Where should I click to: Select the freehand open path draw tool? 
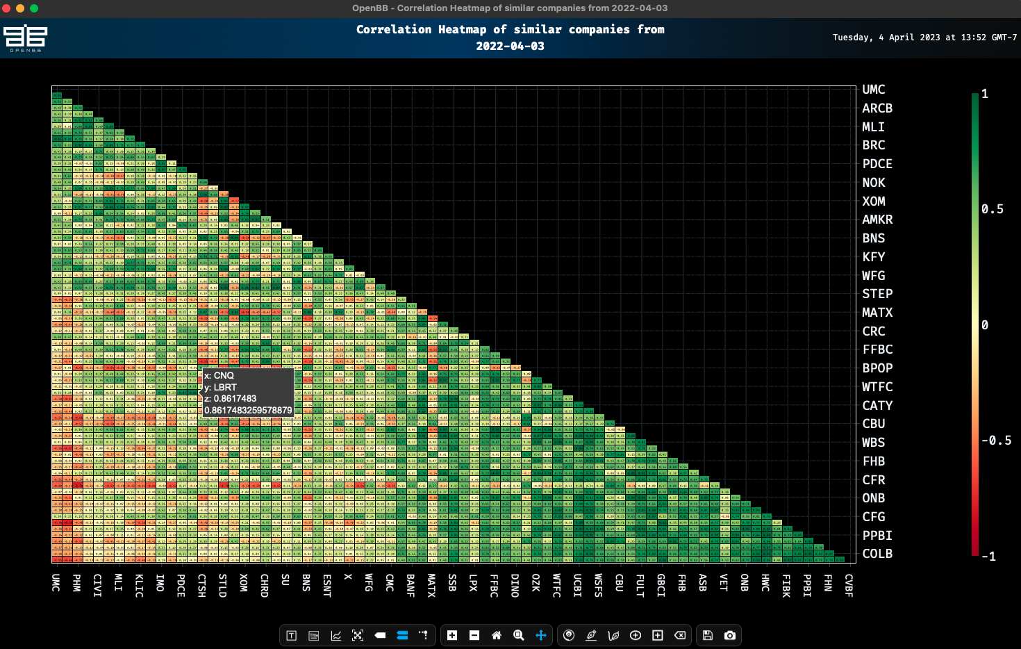click(x=613, y=635)
